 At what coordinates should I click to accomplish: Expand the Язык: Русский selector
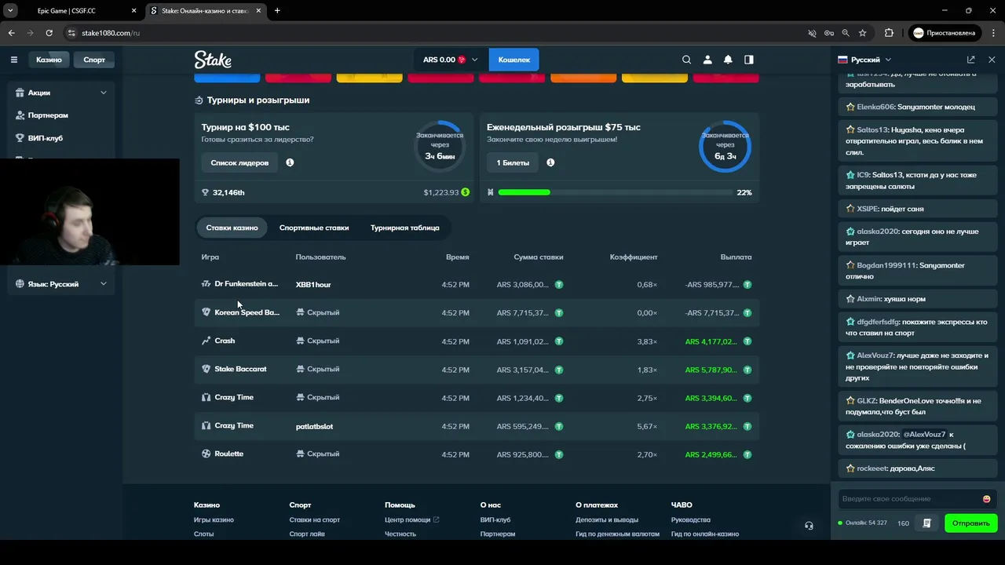click(x=61, y=284)
